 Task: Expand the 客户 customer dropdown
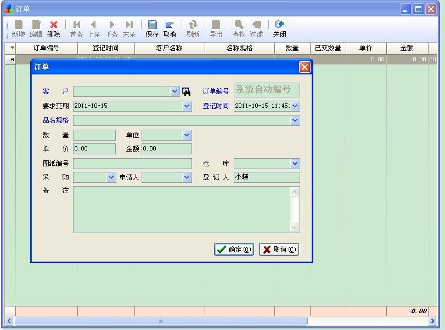[175, 91]
